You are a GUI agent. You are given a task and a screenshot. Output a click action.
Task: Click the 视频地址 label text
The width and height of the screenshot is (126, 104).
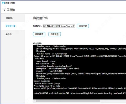[x=37, y=26]
